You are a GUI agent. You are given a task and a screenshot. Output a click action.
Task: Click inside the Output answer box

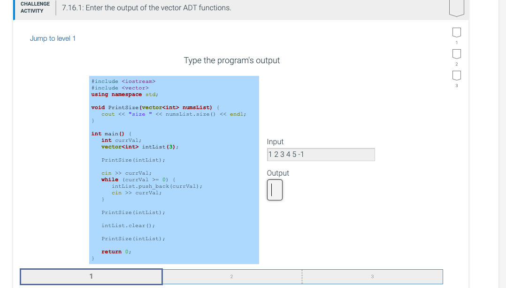pyautogui.click(x=275, y=190)
